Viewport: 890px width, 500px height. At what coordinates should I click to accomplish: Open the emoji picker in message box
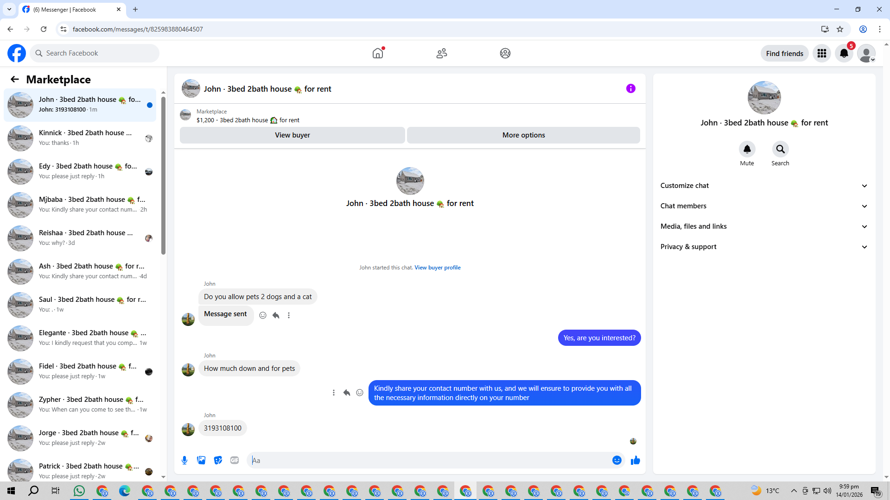coord(617,460)
